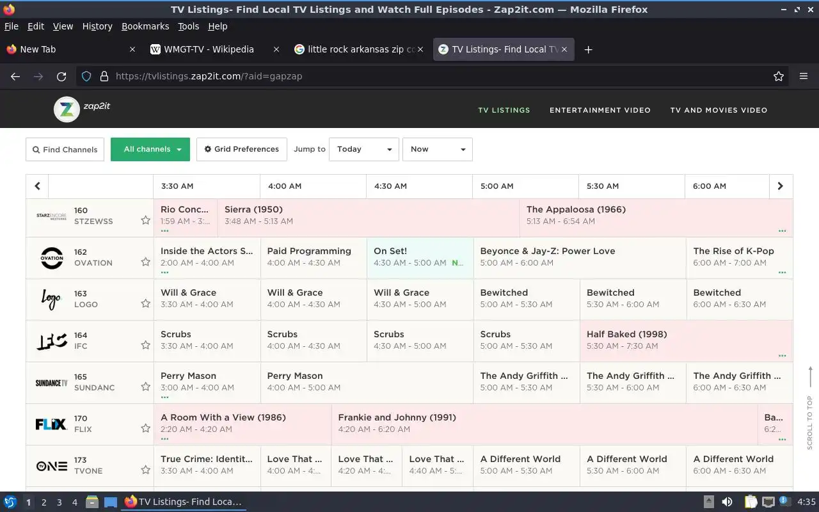Open the Sierra (1950) listing
This screenshot has width=819, height=512.
(x=369, y=218)
